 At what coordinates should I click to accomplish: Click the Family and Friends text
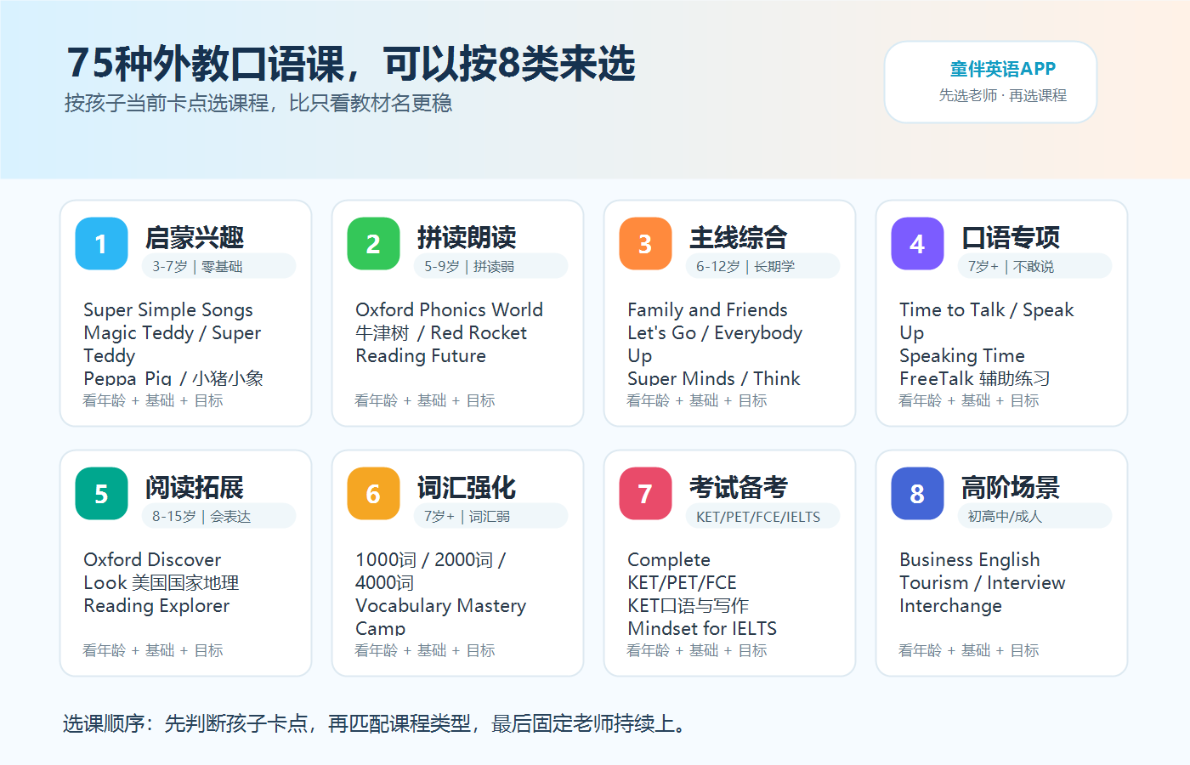tap(707, 310)
